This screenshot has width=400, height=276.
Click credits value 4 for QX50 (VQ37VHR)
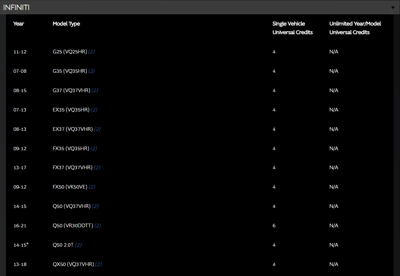(x=274, y=265)
